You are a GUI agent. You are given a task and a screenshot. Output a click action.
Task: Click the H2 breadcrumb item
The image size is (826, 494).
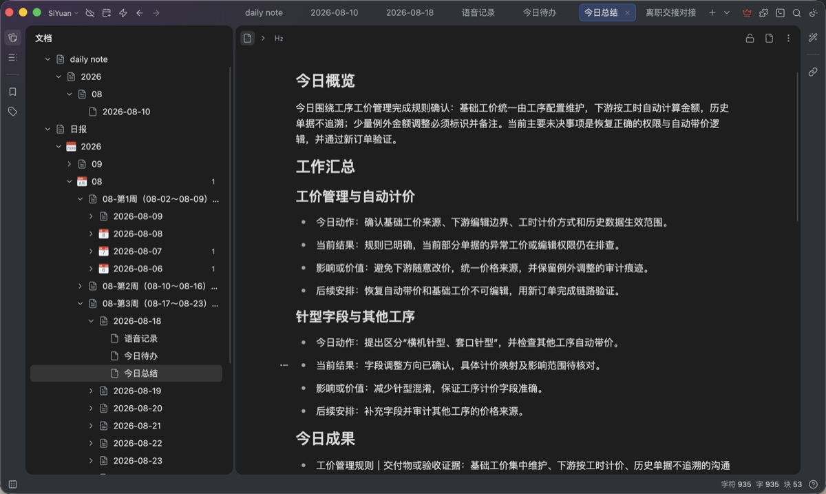pyautogui.click(x=279, y=39)
